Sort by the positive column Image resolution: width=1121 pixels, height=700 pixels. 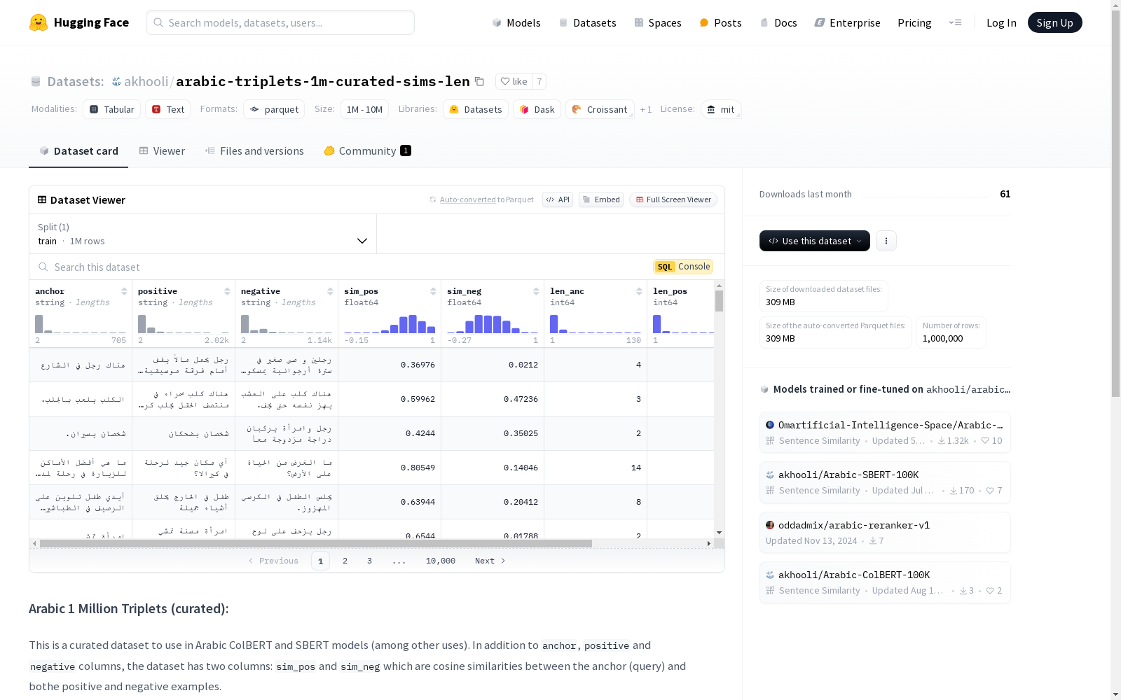click(x=227, y=291)
